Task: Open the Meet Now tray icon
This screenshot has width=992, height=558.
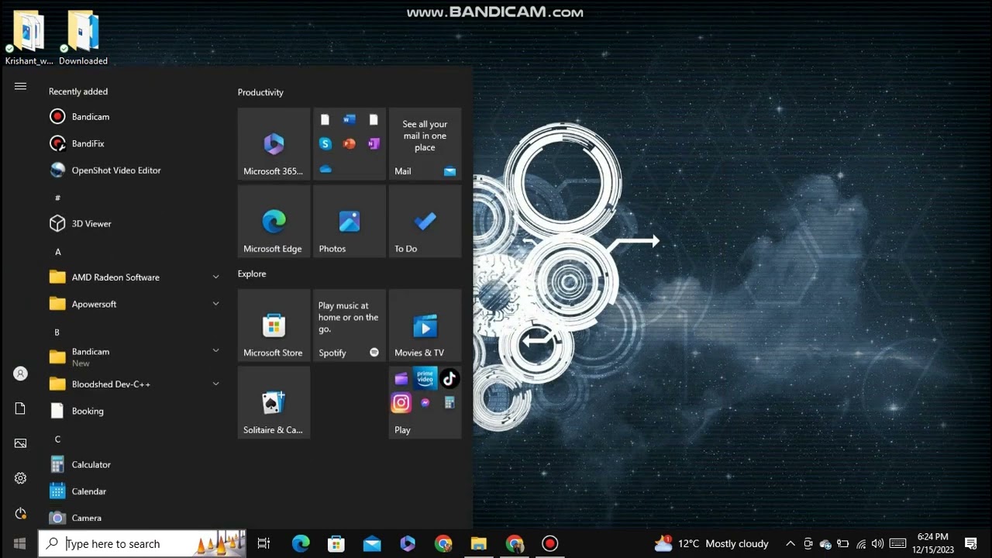Action: click(x=808, y=543)
